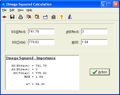The height and width of the screenshot is (95, 120).
Task: Click the paste clipboard toolbar icon
Action: click(x=37, y=17)
